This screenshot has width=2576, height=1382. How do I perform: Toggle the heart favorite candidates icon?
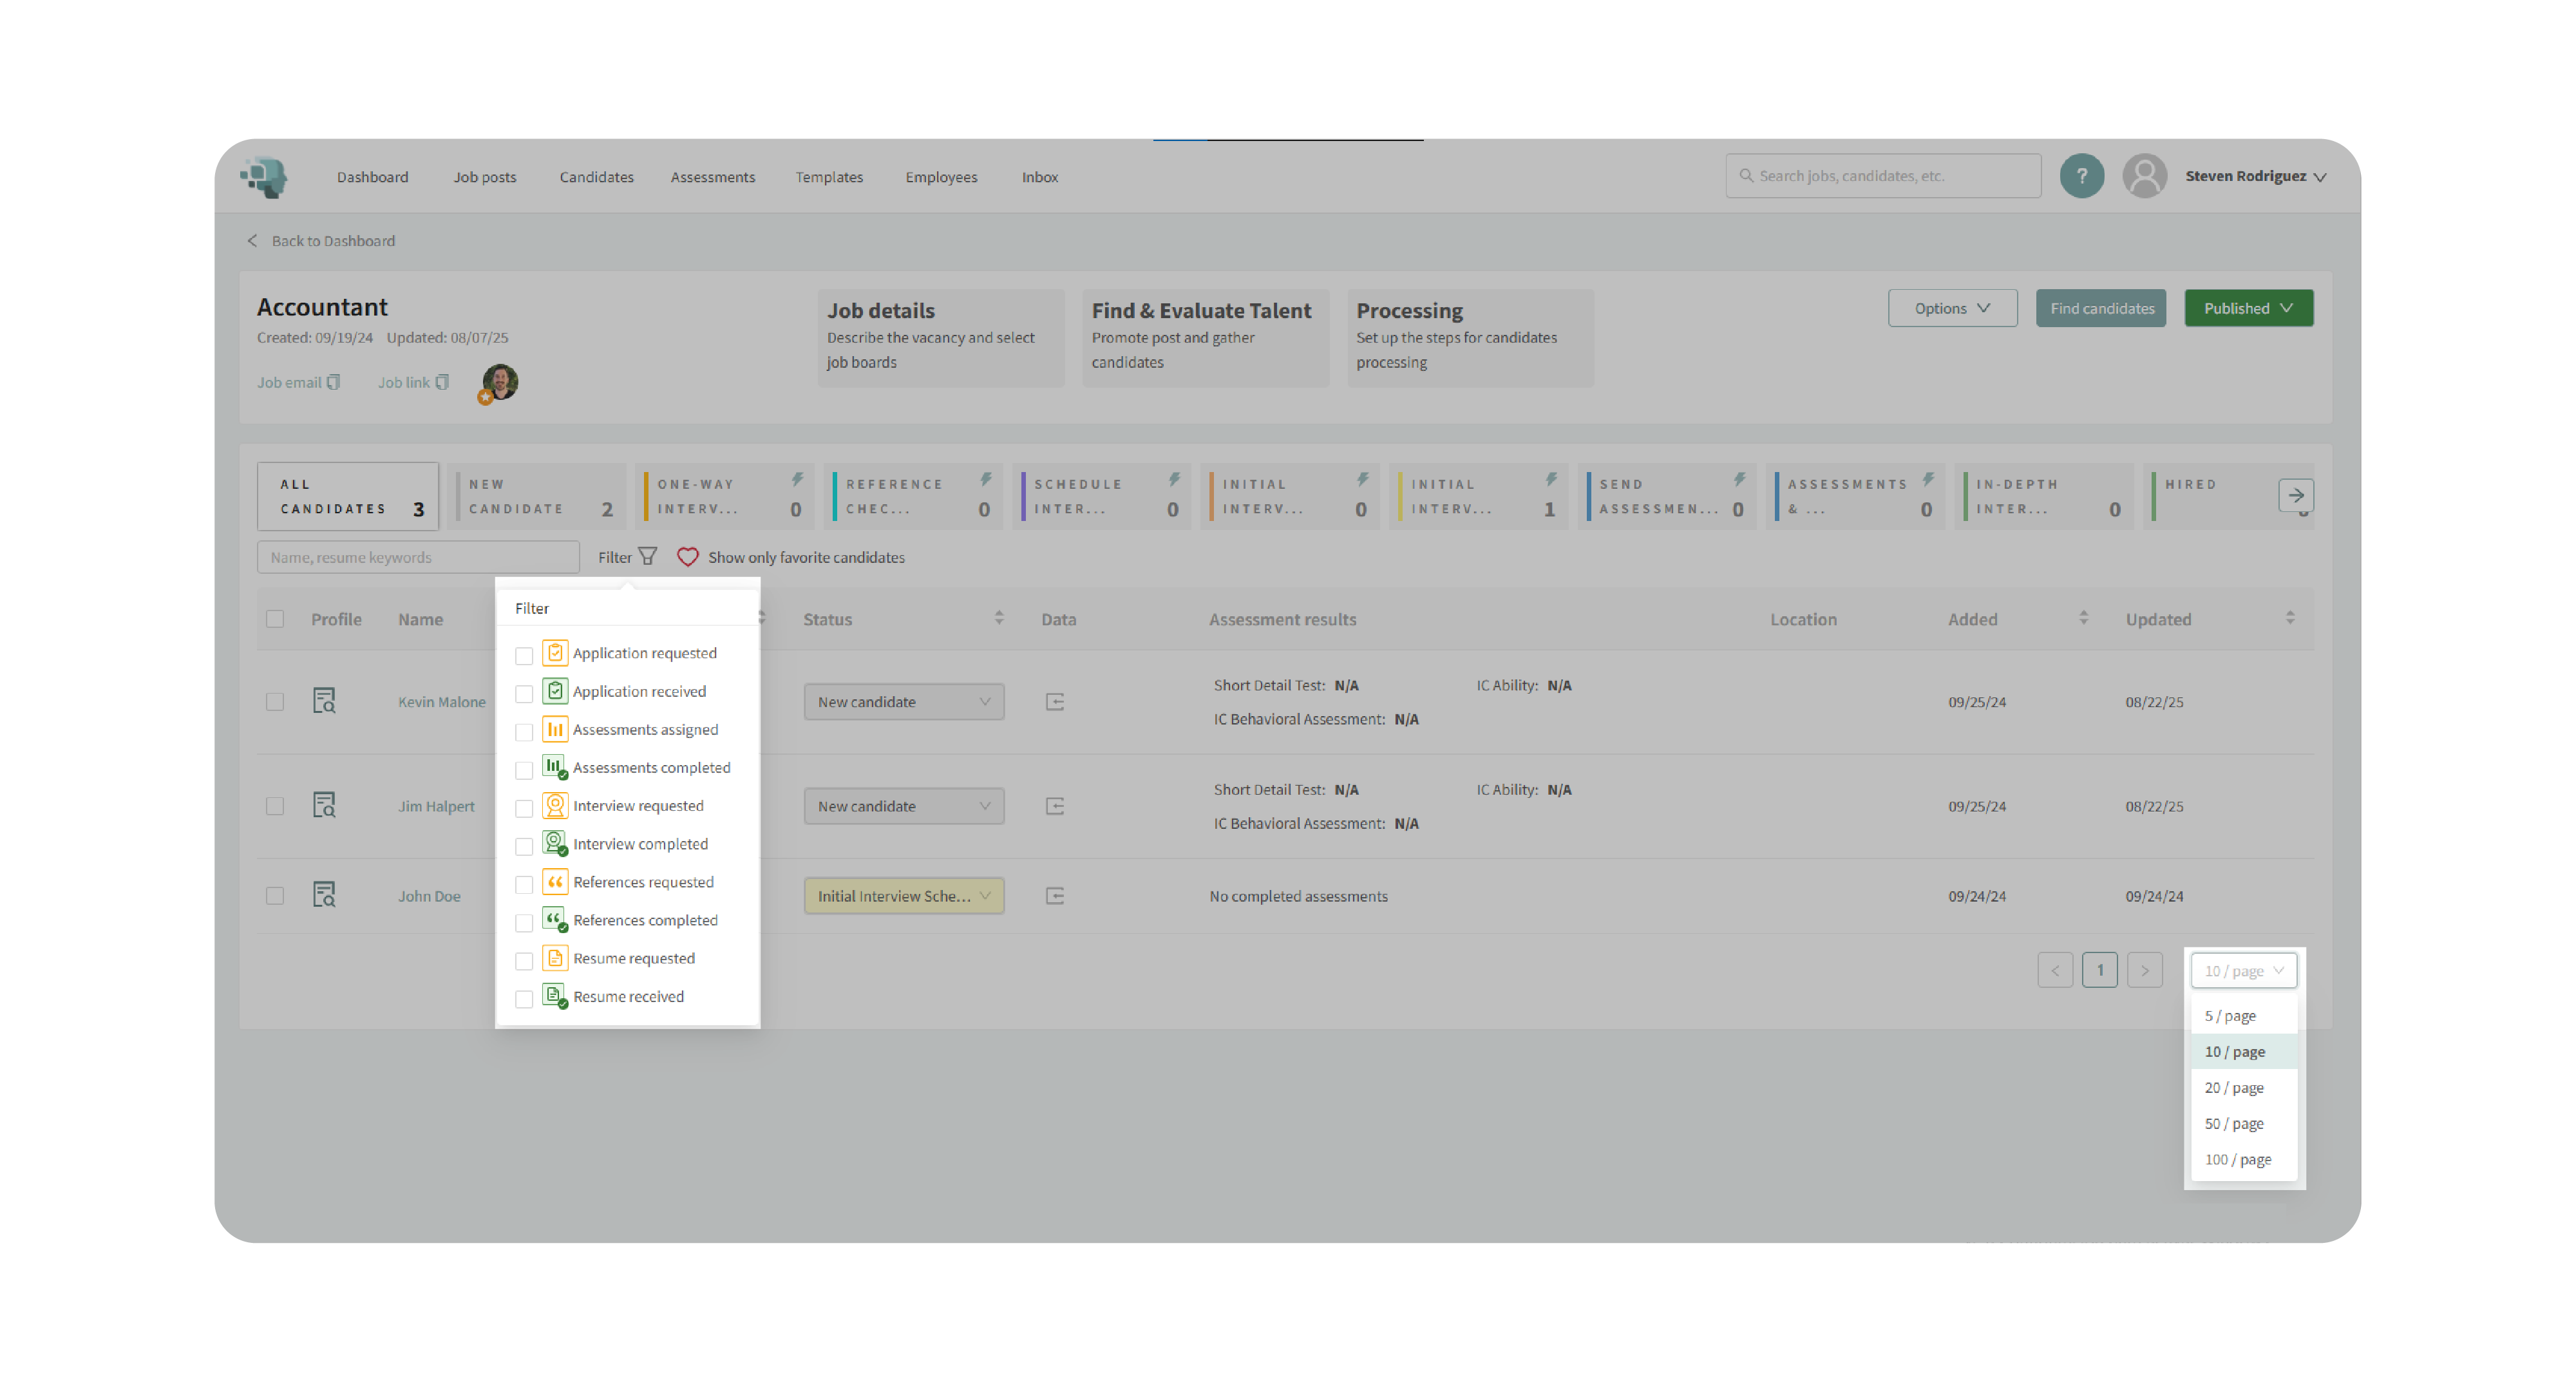click(687, 557)
